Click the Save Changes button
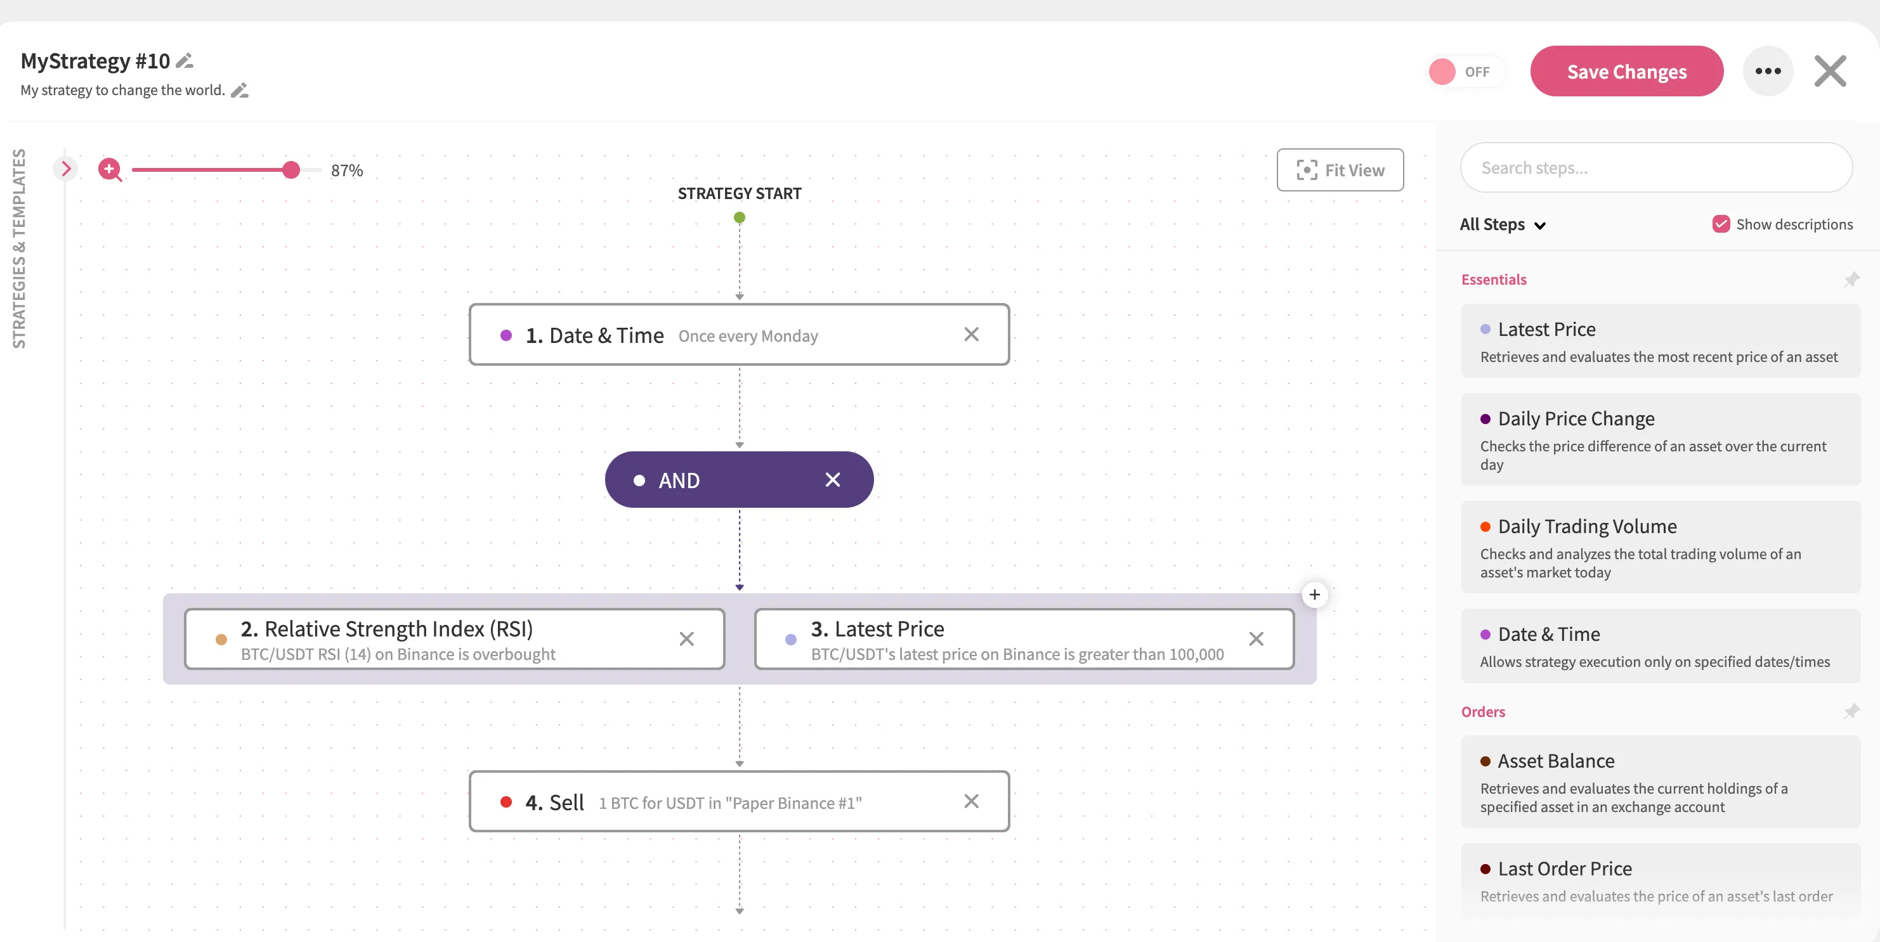The width and height of the screenshot is (1880, 942). coord(1627,72)
